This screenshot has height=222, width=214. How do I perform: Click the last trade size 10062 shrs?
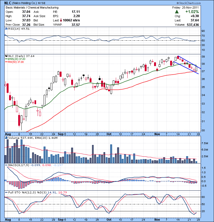71,20
